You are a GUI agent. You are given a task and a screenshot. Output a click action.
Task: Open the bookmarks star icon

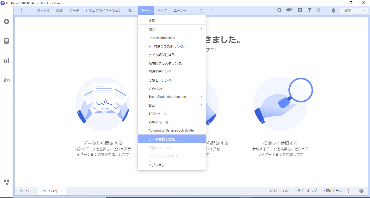300,10
